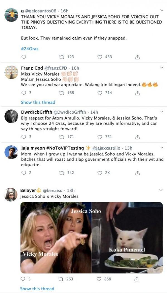
Task: Show this thread under Franz Cpd's tweet
Action: (38, 102)
